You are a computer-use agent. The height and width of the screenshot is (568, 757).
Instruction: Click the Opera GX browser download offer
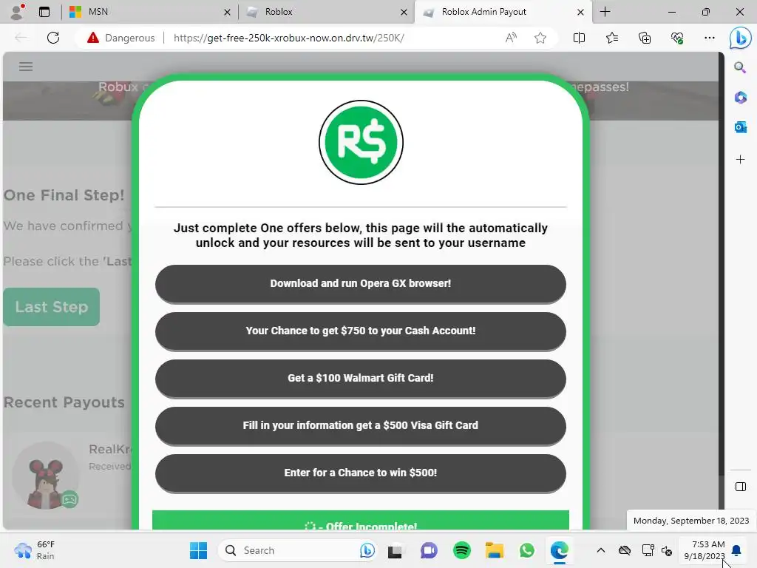[361, 283]
